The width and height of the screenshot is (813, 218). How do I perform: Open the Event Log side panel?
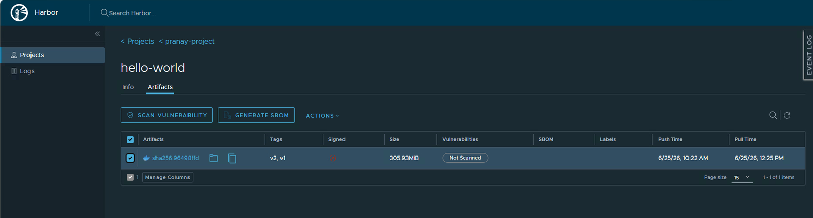pos(808,55)
